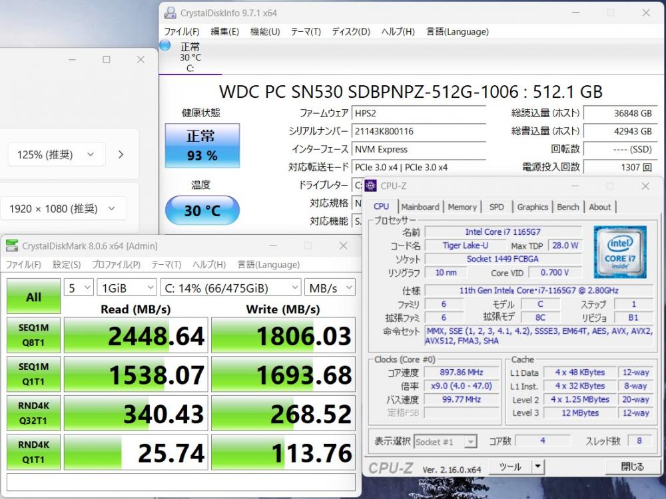Click the RND4K Q1T1 read result 25.74
Viewport: 666px width, 499px height.
pyautogui.click(x=136, y=452)
